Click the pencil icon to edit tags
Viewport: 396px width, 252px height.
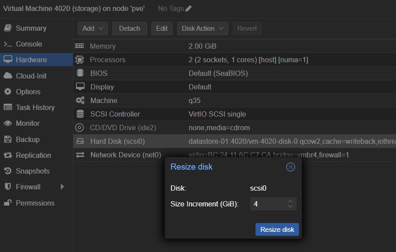(188, 9)
